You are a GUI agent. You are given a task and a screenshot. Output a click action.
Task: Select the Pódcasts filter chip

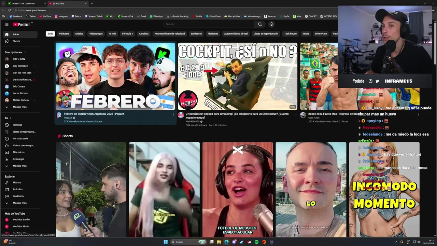[64, 34]
